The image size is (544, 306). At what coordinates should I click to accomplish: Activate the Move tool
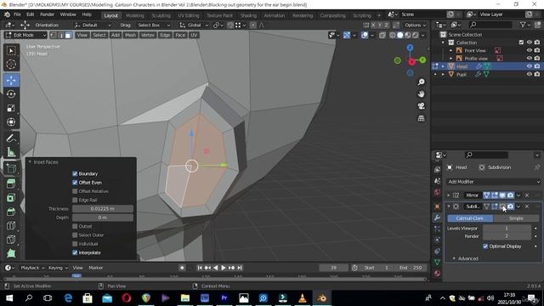pyautogui.click(x=11, y=80)
